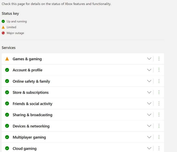This screenshot has width=177, height=152.
Task: Click the Limited warning key icon
Action: [x=3, y=27]
